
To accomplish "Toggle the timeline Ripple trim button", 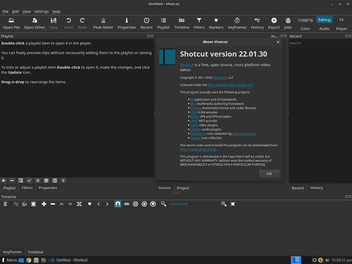I will (136, 204).
